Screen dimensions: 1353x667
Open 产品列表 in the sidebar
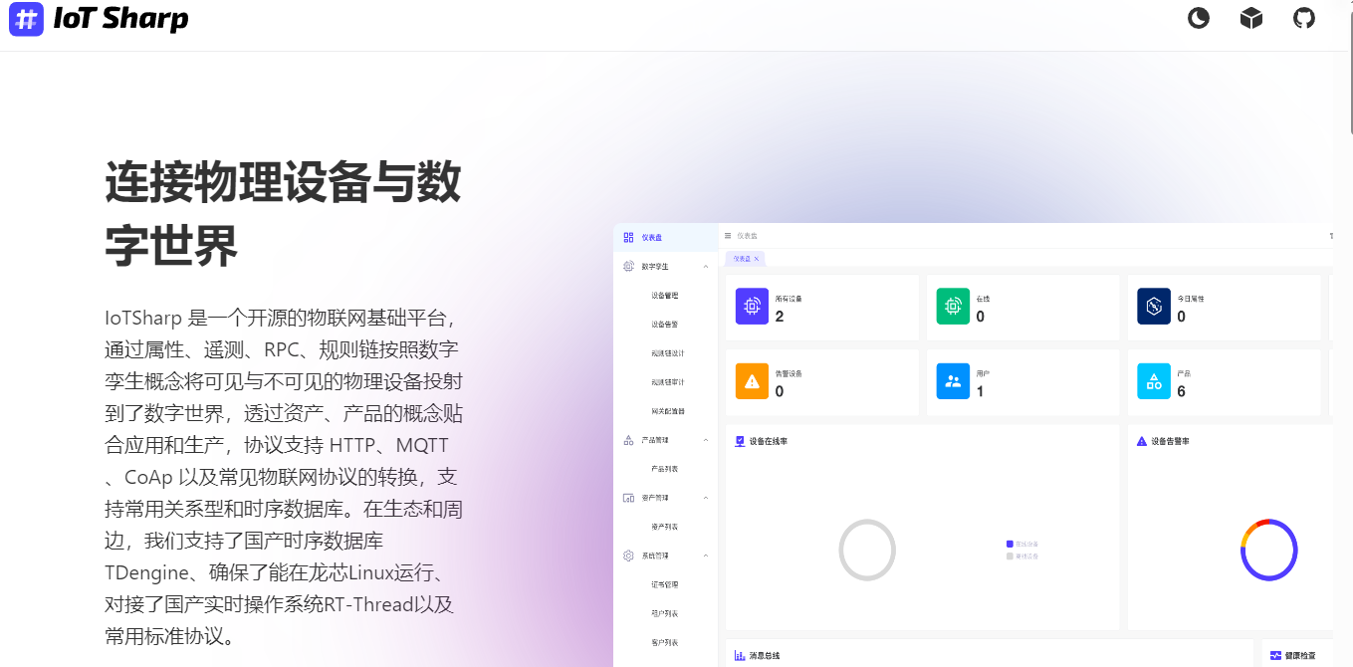[x=665, y=468]
